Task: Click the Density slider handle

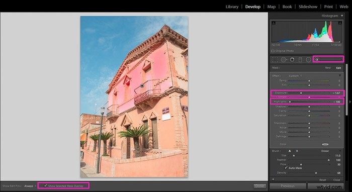Action: click(316, 173)
